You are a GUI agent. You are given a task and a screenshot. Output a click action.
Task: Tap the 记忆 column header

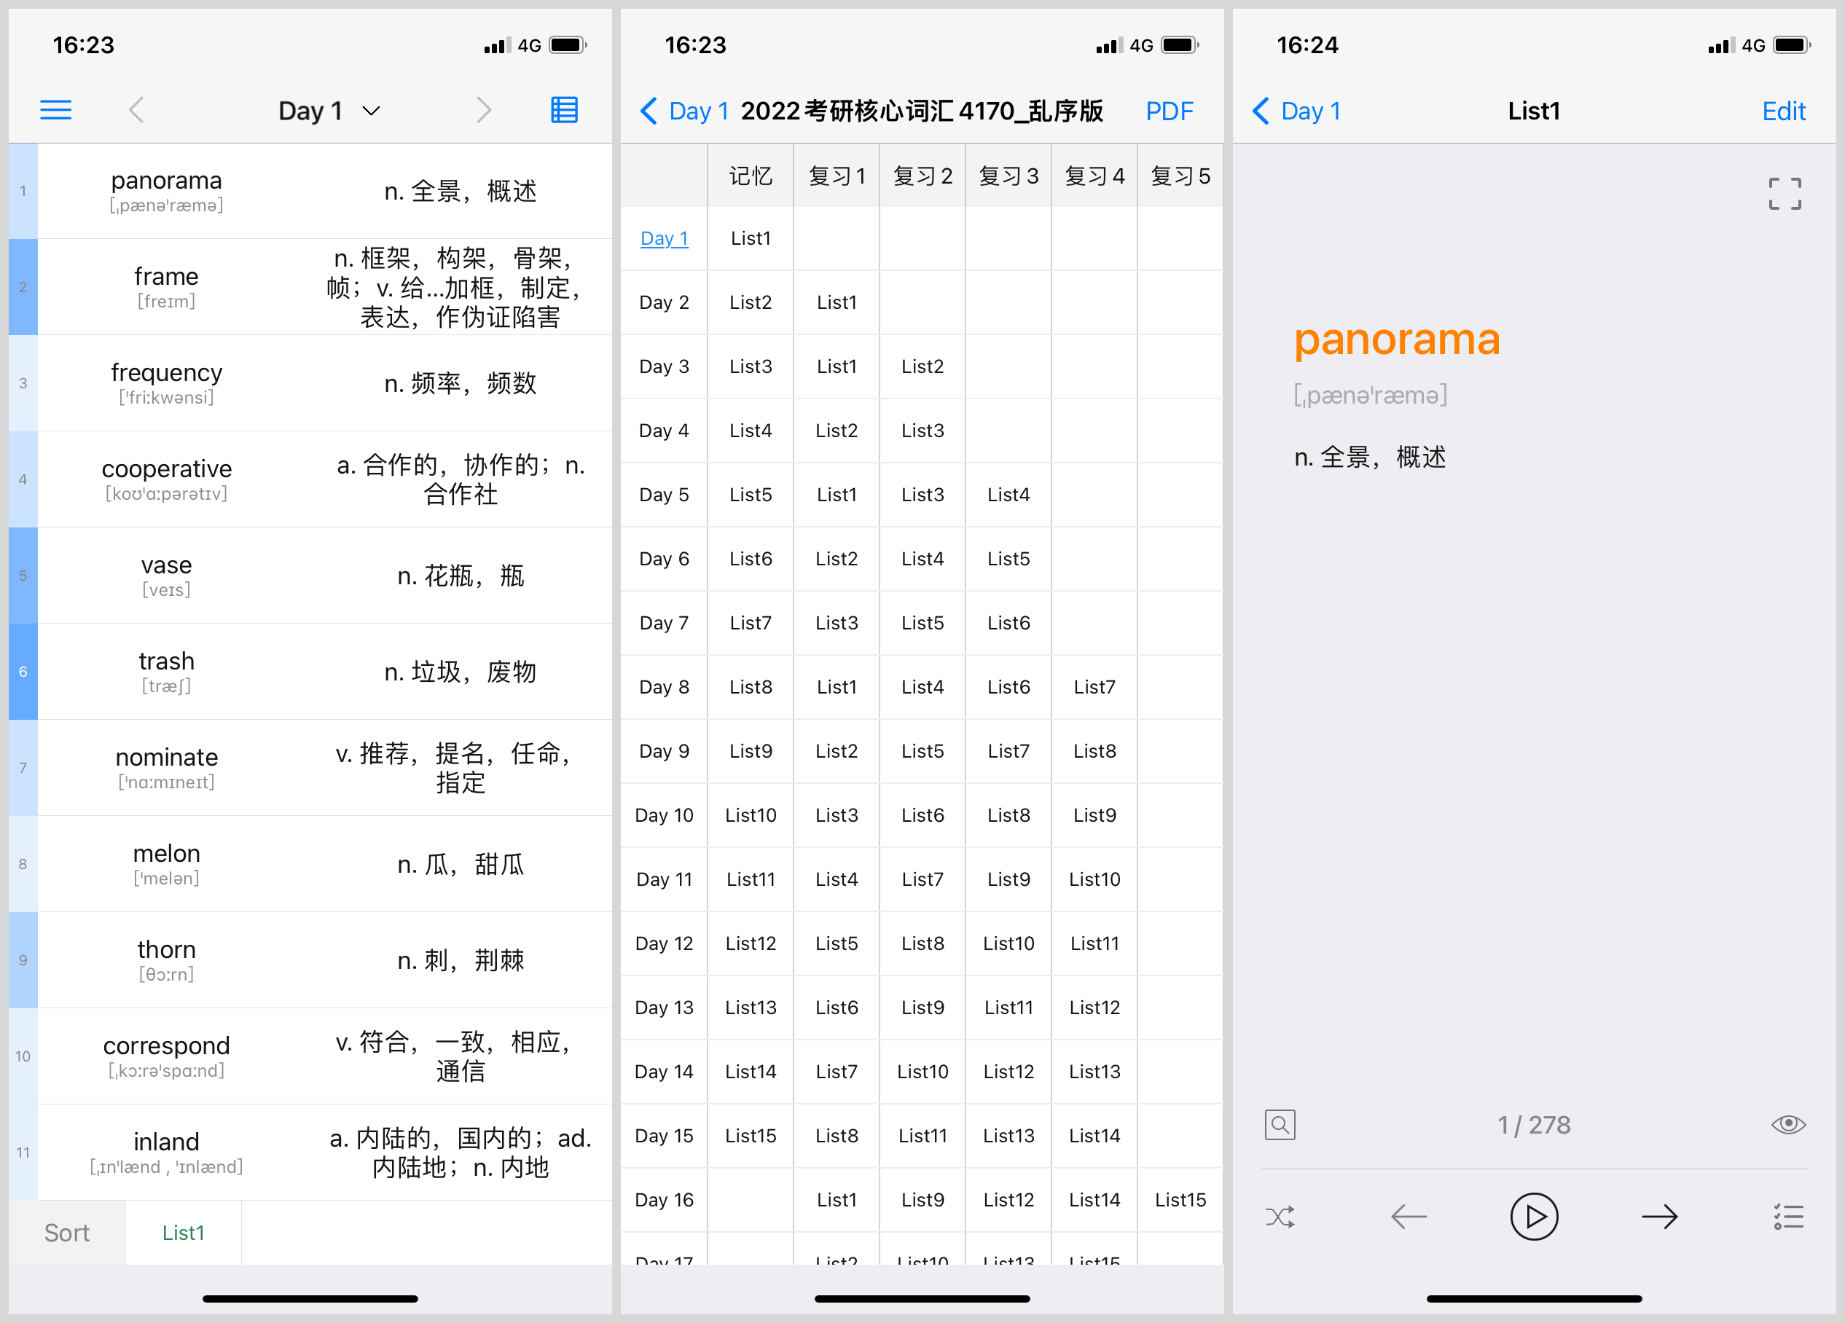[750, 176]
